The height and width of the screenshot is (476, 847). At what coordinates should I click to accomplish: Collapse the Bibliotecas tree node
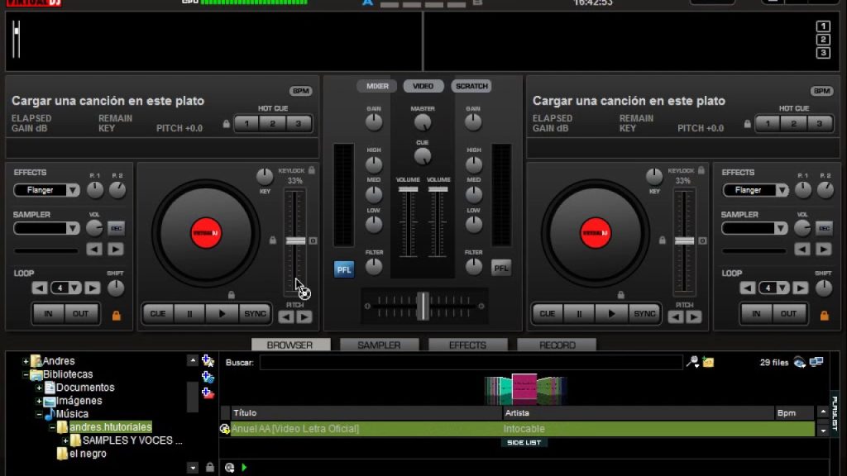pyautogui.click(x=26, y=374)
